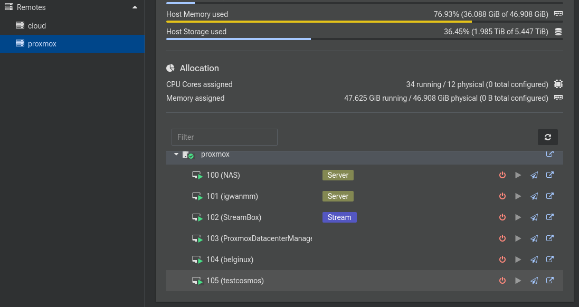This screenshot has width=579, height=307.
Task: Migrate VM 105 (testcosmos) with paper plane icon
Action: click(534, 281)
